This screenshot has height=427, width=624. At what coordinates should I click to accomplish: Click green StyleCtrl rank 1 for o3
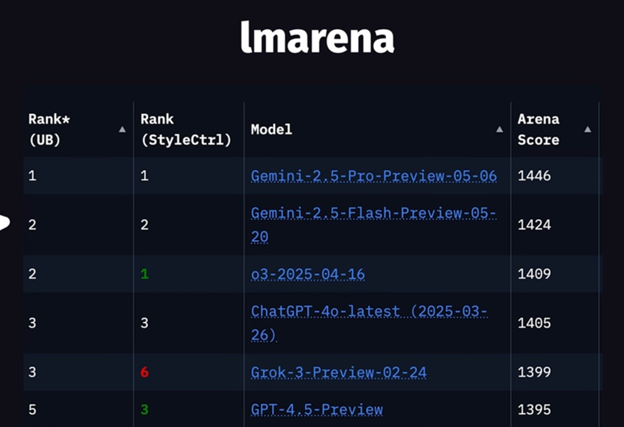145,274
